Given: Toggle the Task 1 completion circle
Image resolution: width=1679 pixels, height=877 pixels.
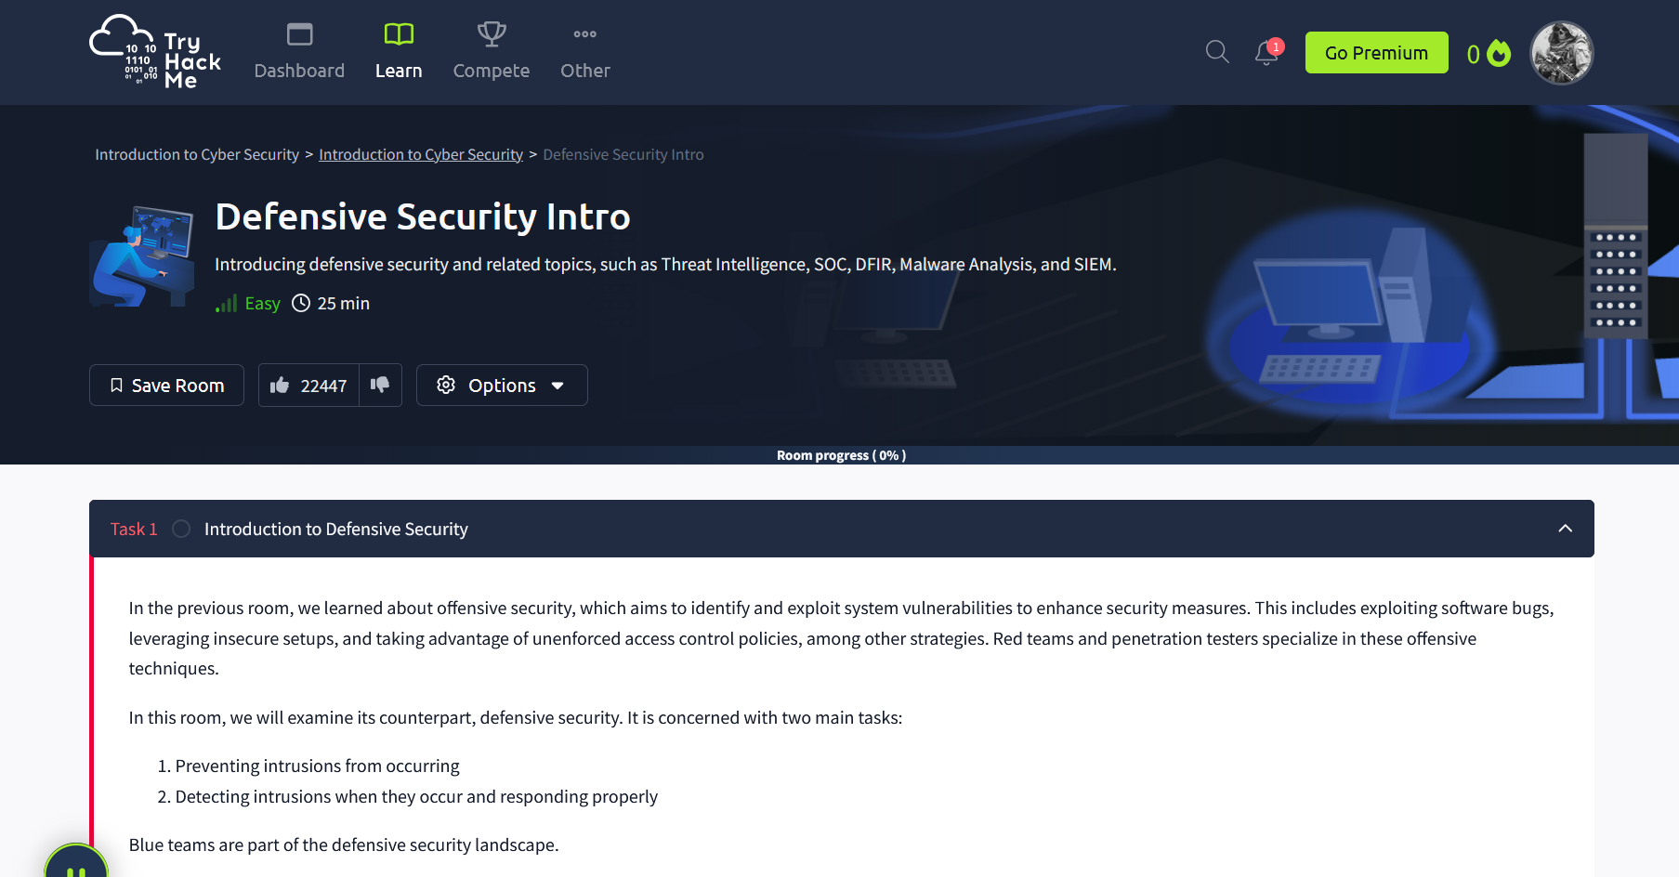Looking at the screenshot, I should [181, 529].
